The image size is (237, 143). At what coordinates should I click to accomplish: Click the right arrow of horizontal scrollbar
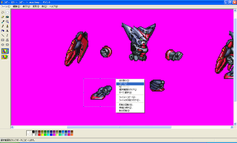(x=232, y=127)
